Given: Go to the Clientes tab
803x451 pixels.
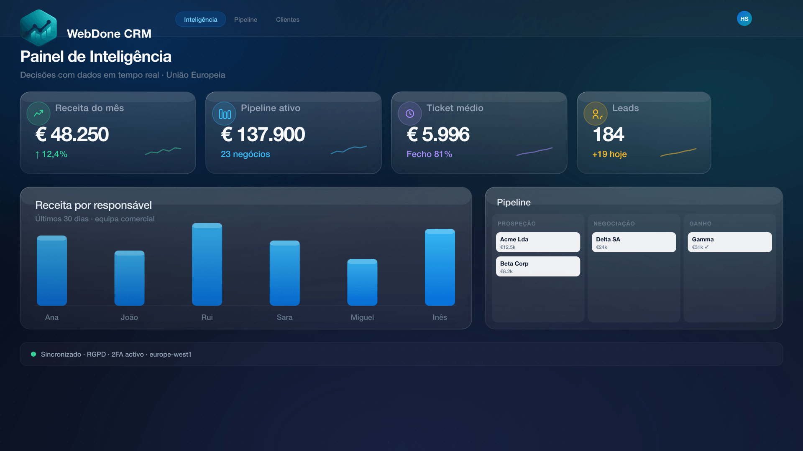Looking at the screenshot, I should (288, 20).
